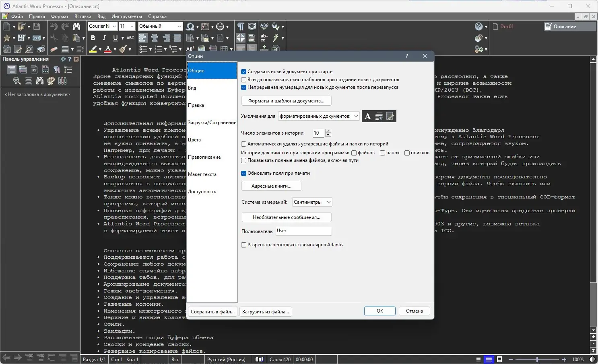598x364 pixels.
Task: Check the 'файлов' history cleanup option
Action: tap(354, 153)
